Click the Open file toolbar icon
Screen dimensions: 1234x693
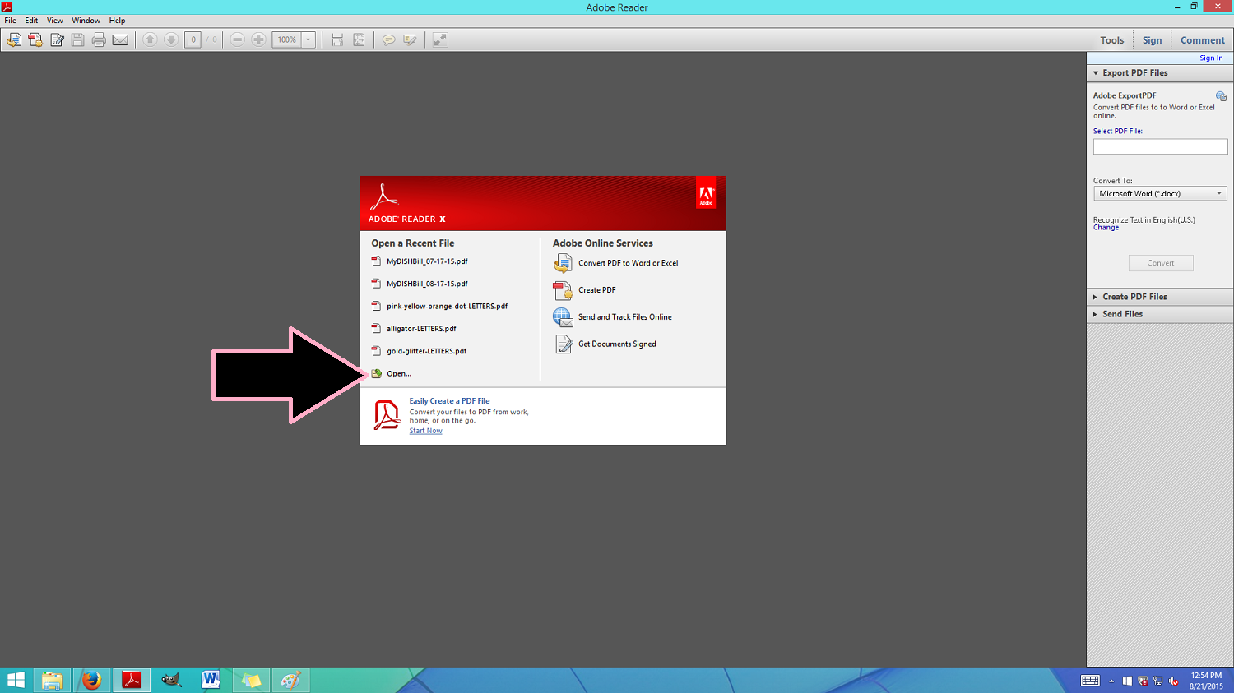[x=14, y=39]
